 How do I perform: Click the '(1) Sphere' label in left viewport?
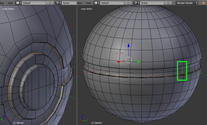click(x=18, y=123)
